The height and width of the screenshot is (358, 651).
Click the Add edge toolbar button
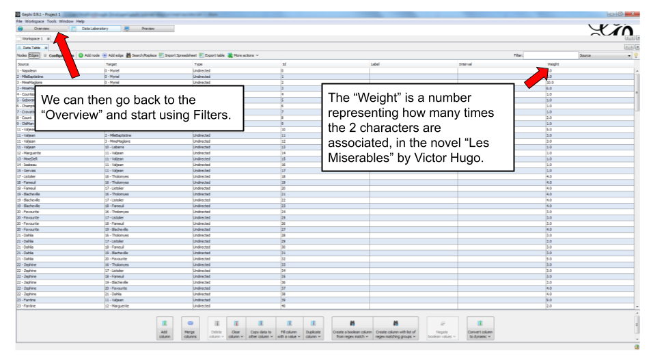click(x=113, y=55)
